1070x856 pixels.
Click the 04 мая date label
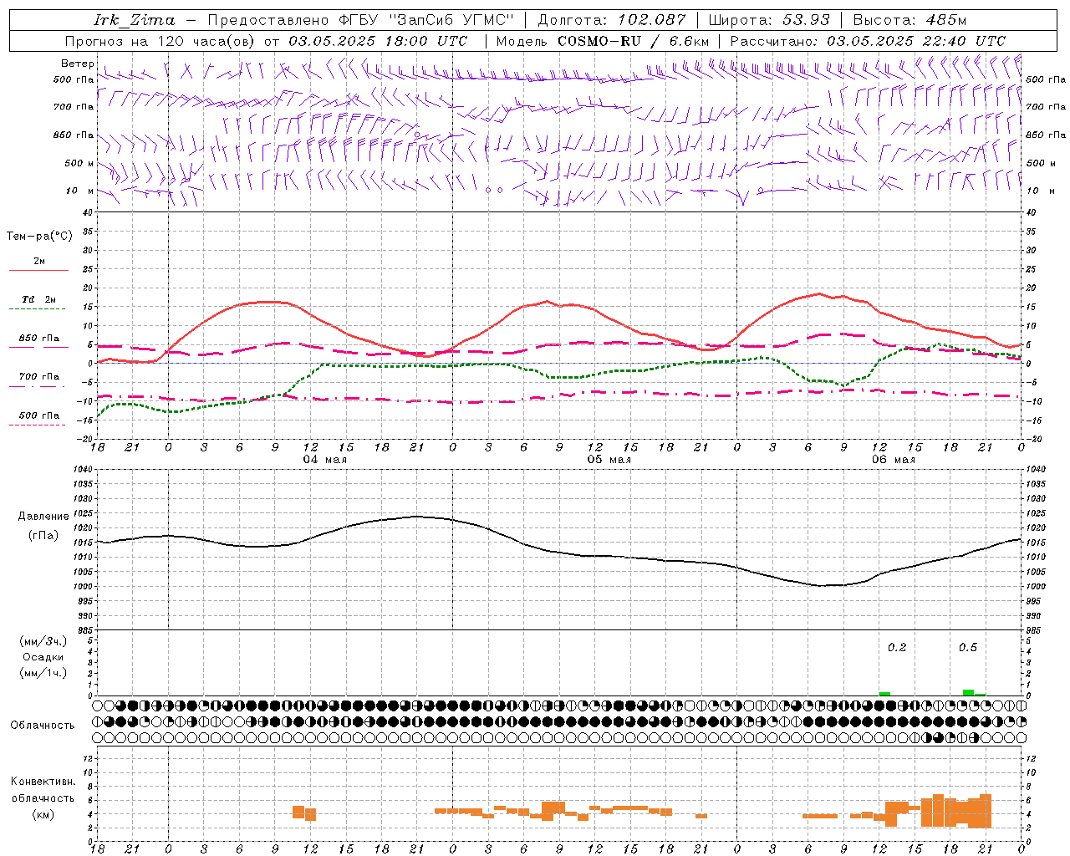[324, 460]
